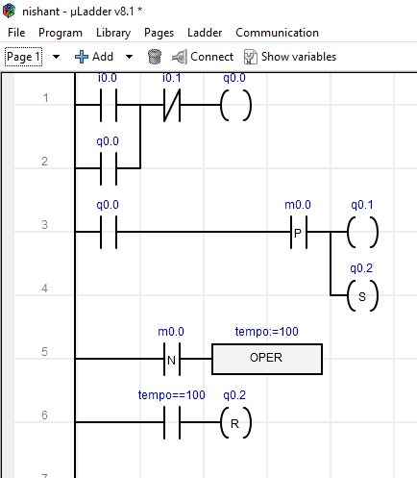Click rung number 5
The image size is (417, 478).
coord(45,352)
